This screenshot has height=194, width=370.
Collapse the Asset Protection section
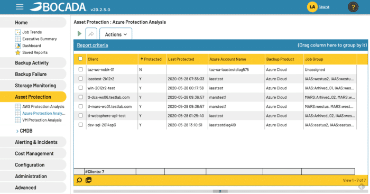tap(33, 97)
